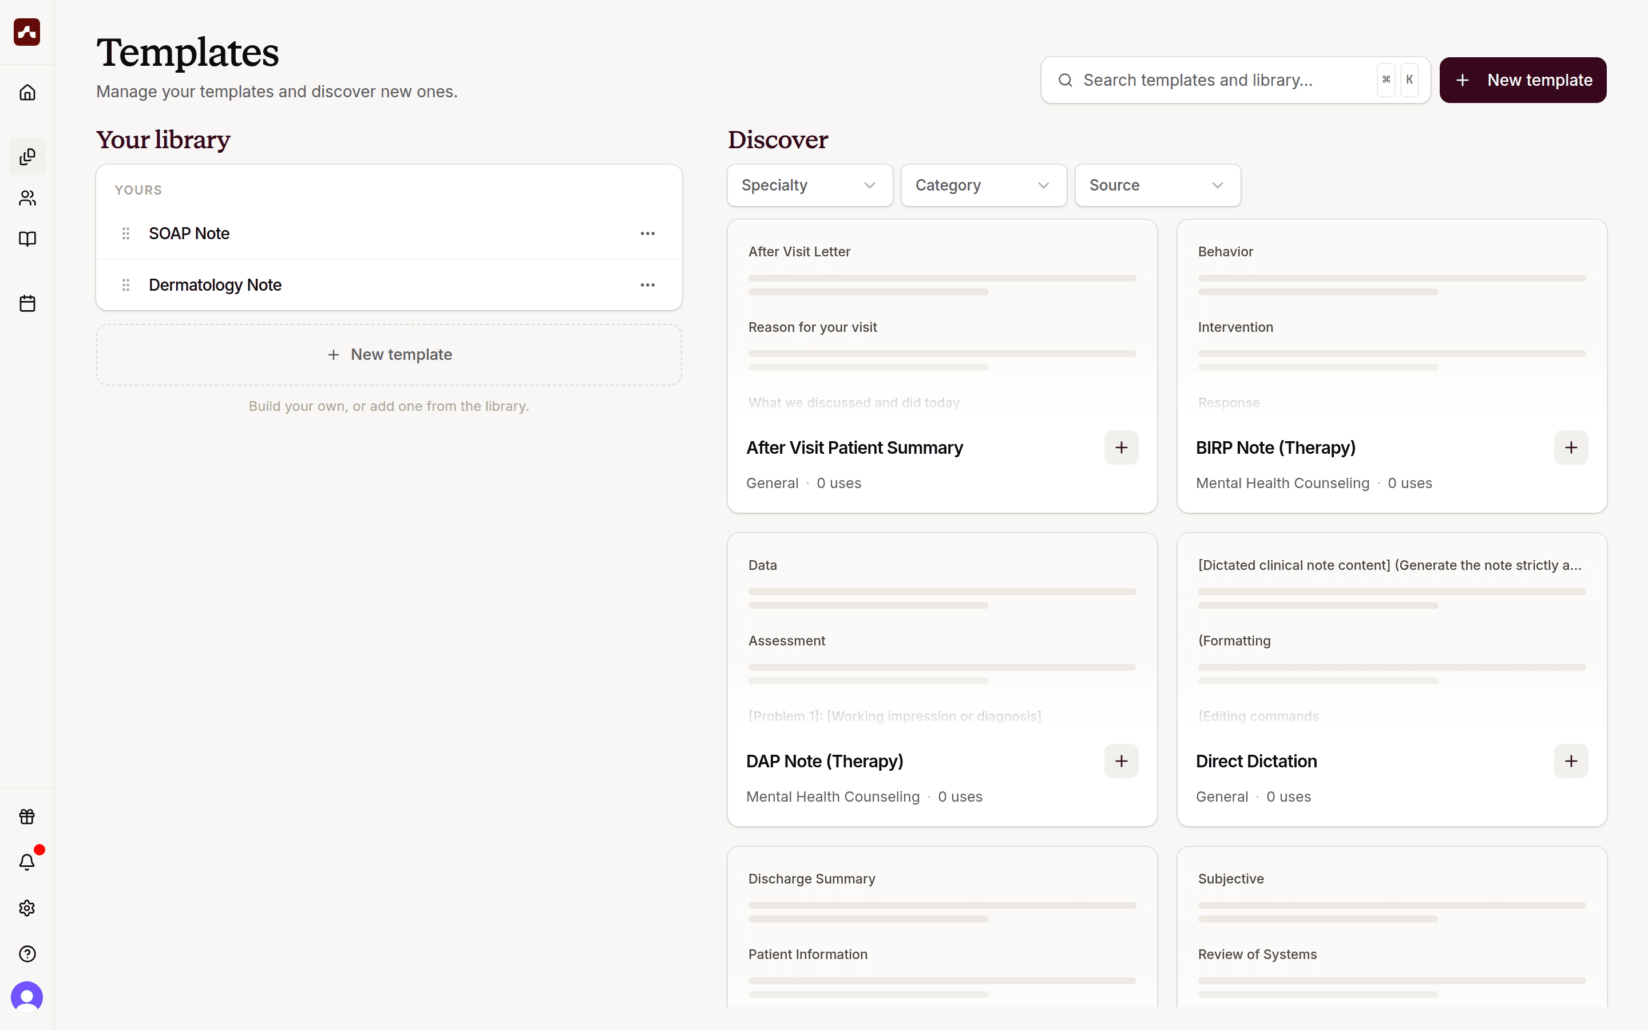Expand the Specialty filter dropdown
The width and height of the screenshot is (1648, 1030).
810,185
